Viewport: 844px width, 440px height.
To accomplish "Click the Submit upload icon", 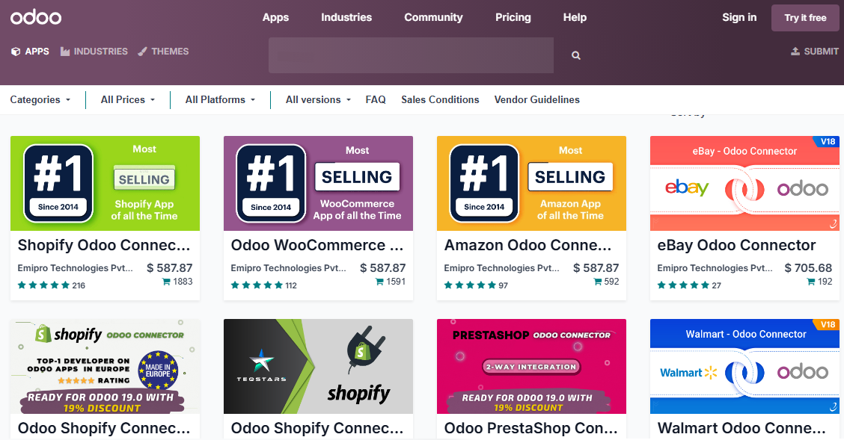I will tap(795, 52).
